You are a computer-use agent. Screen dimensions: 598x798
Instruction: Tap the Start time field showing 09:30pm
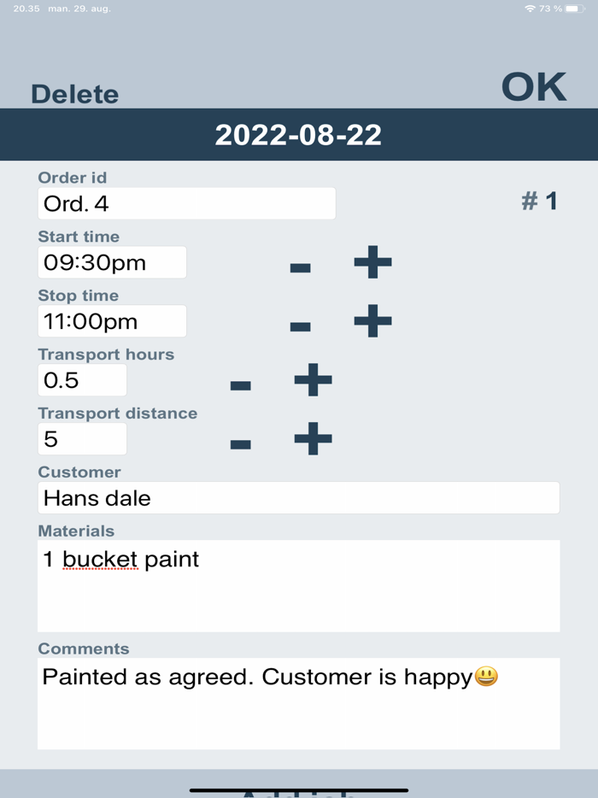112,261
